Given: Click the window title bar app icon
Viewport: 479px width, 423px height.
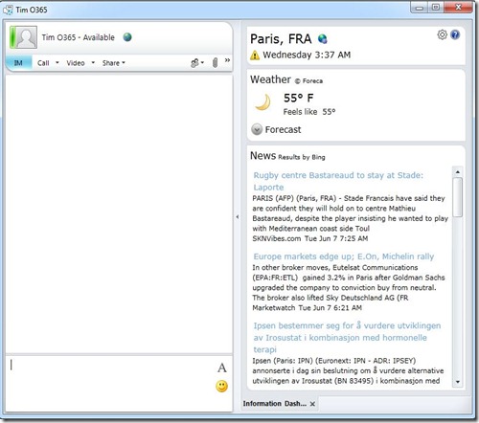Looking at the screenshot, I should coord(8,10).
